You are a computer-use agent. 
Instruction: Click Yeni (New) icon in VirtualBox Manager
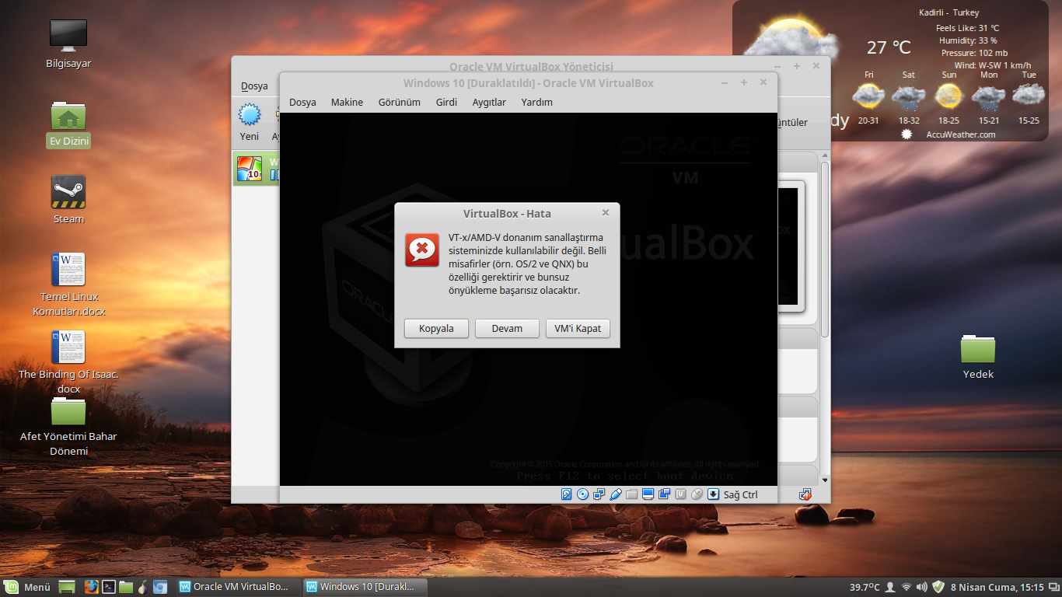pos(250,116)
